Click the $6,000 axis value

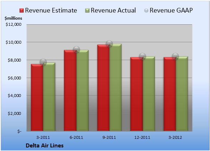pyautogui.click(x=14, y=78)
